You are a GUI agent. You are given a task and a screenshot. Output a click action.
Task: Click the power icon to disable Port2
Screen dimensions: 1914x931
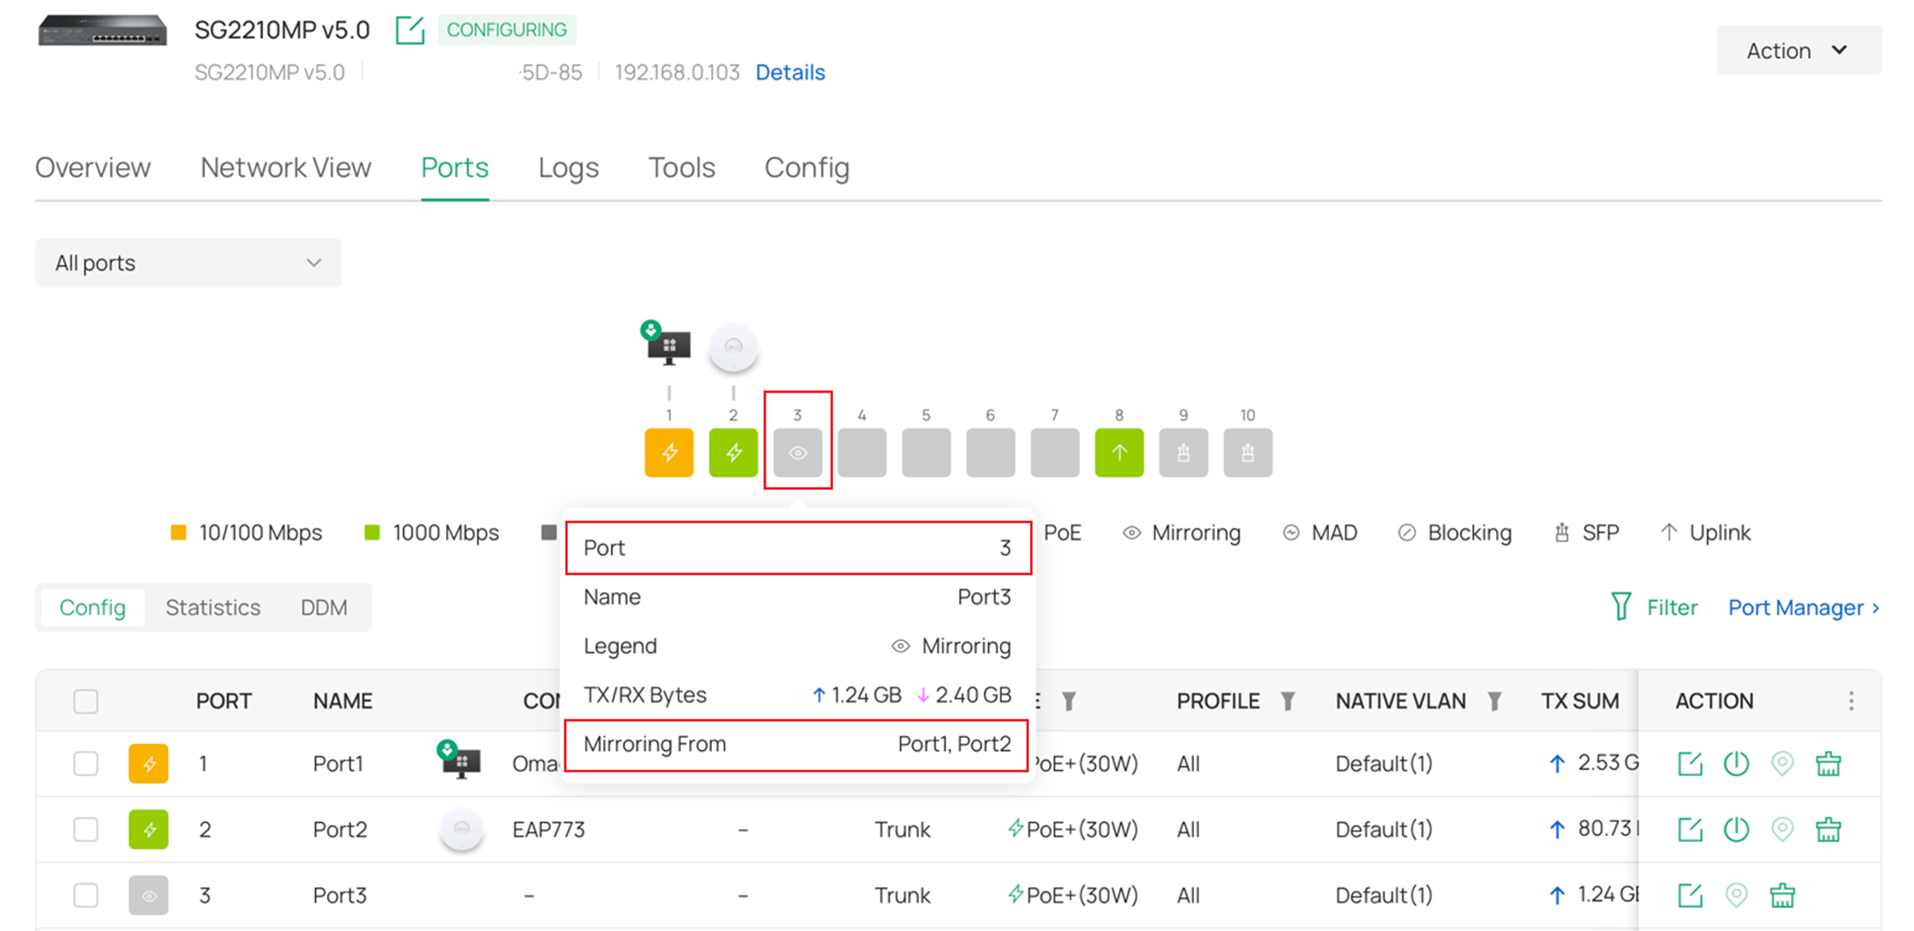(1735, 829)
